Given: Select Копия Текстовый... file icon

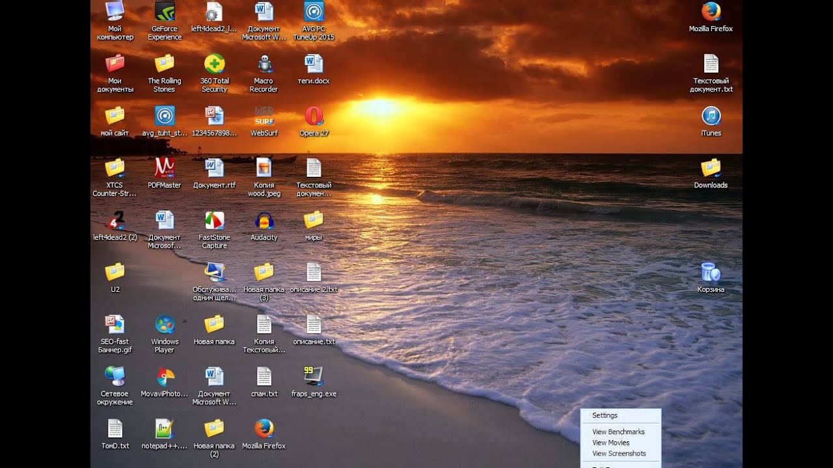Looking at the screenshot, I should coord(264,333).
